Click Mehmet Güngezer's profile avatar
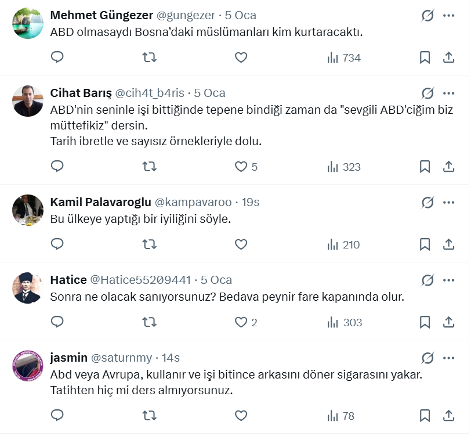This screenshot has width=471, height=436. click(28, 23)
